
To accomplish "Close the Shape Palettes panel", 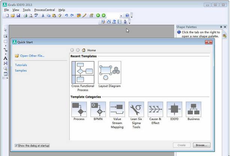I will pyautogui.click(x=225, y=27).
